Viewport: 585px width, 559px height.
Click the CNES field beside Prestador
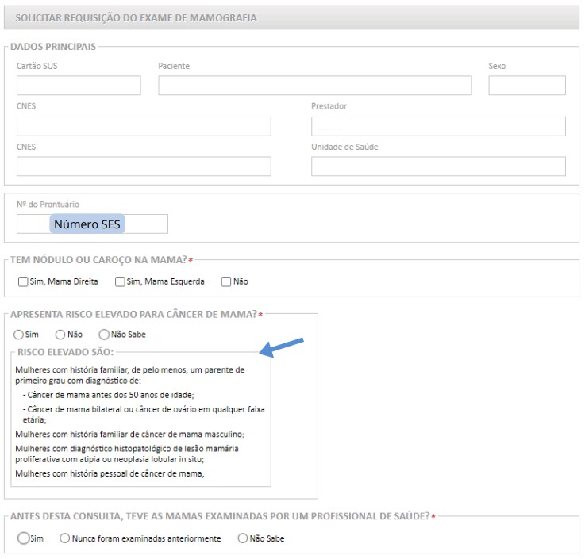pyautogui.click(x=144, y=127)
